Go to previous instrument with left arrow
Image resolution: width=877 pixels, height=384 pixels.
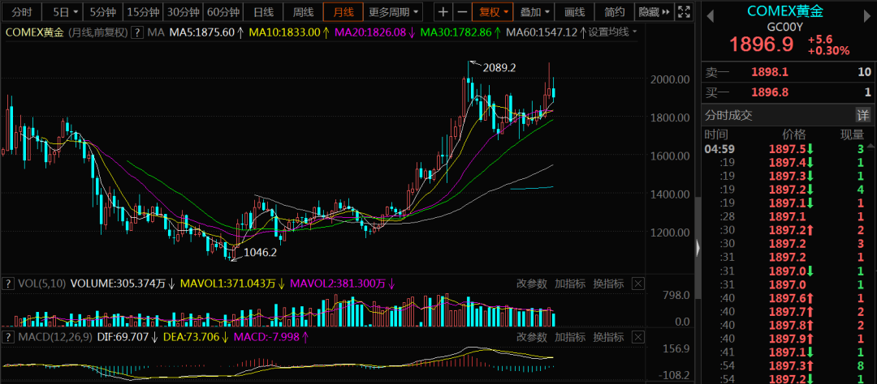pos(711,18)
